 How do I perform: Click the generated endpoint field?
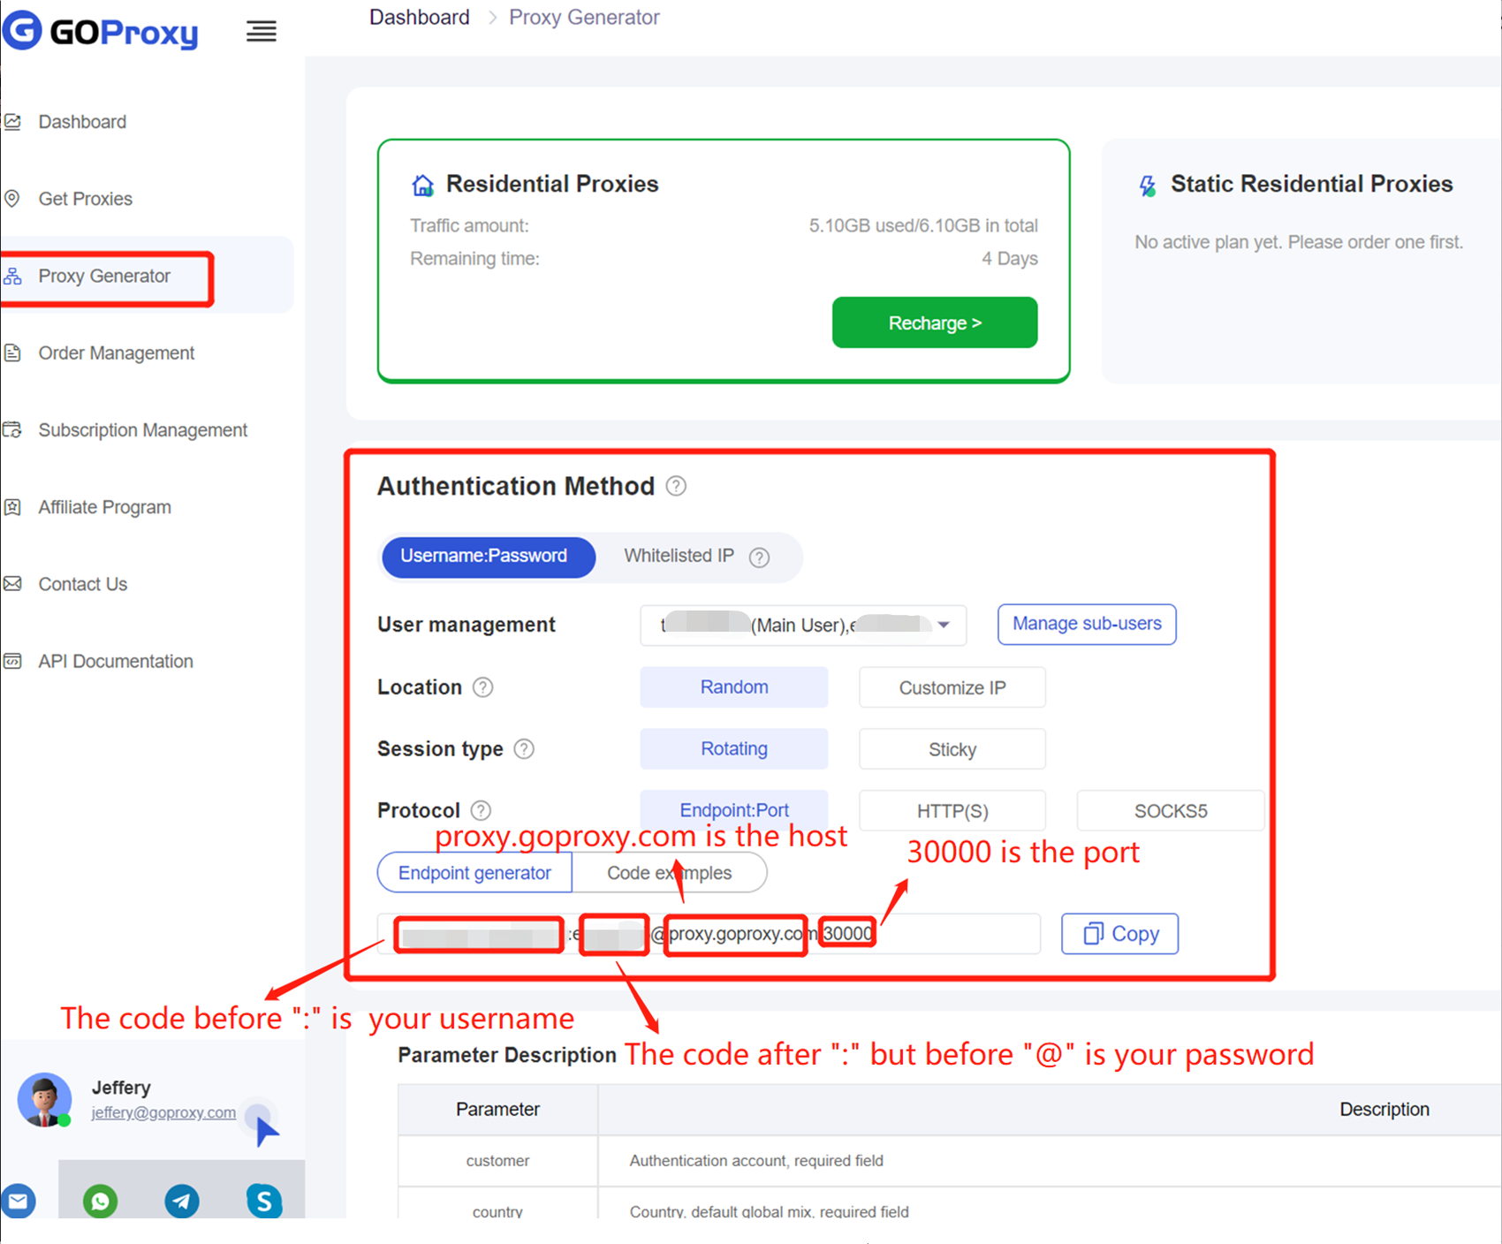pyautogui.click(x=709, y=934)
